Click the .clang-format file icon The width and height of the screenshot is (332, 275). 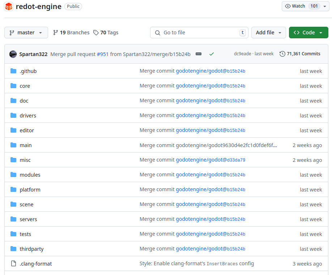(13, 264)
